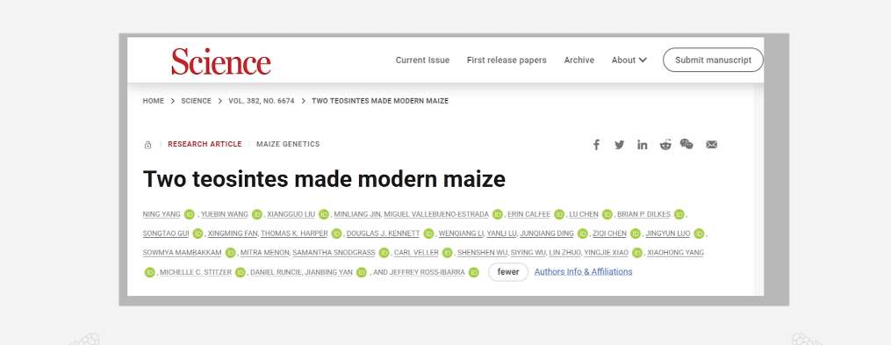Click the lock access icon beside Research Article
Viewport: 891px width, 345px height.
click(x=147, y=145)
